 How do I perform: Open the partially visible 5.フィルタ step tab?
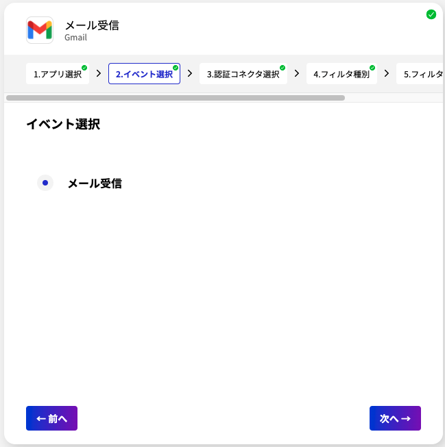click(420, 74)
